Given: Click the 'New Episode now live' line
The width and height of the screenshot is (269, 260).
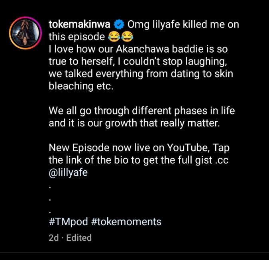Looking at the screenshot, I should [139, 148].
